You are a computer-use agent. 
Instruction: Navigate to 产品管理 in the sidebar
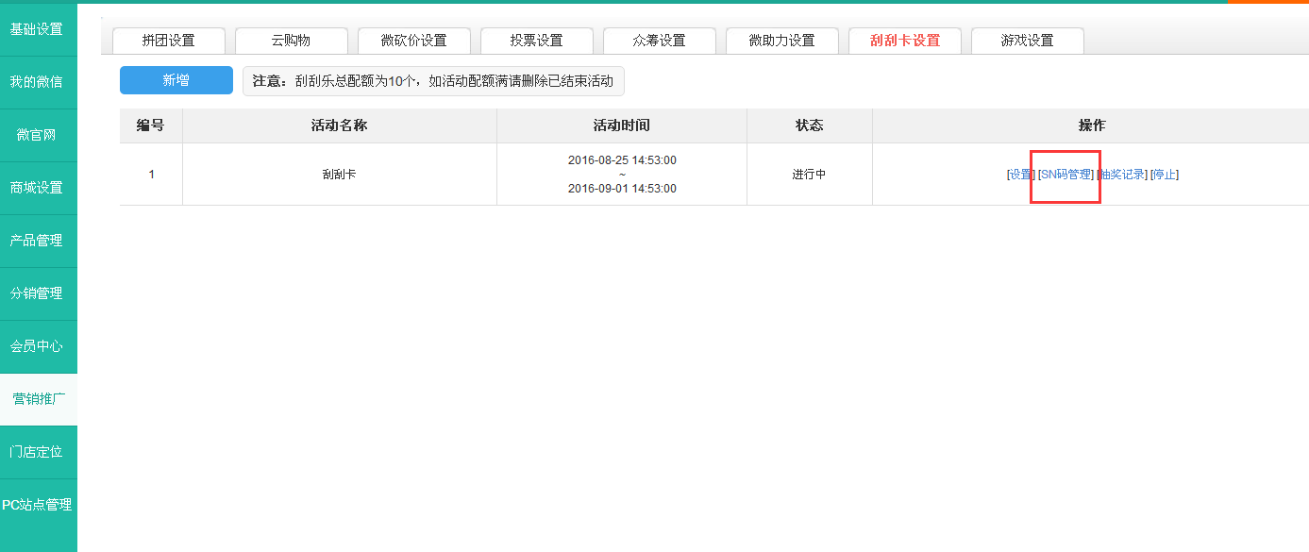(37, 241)
